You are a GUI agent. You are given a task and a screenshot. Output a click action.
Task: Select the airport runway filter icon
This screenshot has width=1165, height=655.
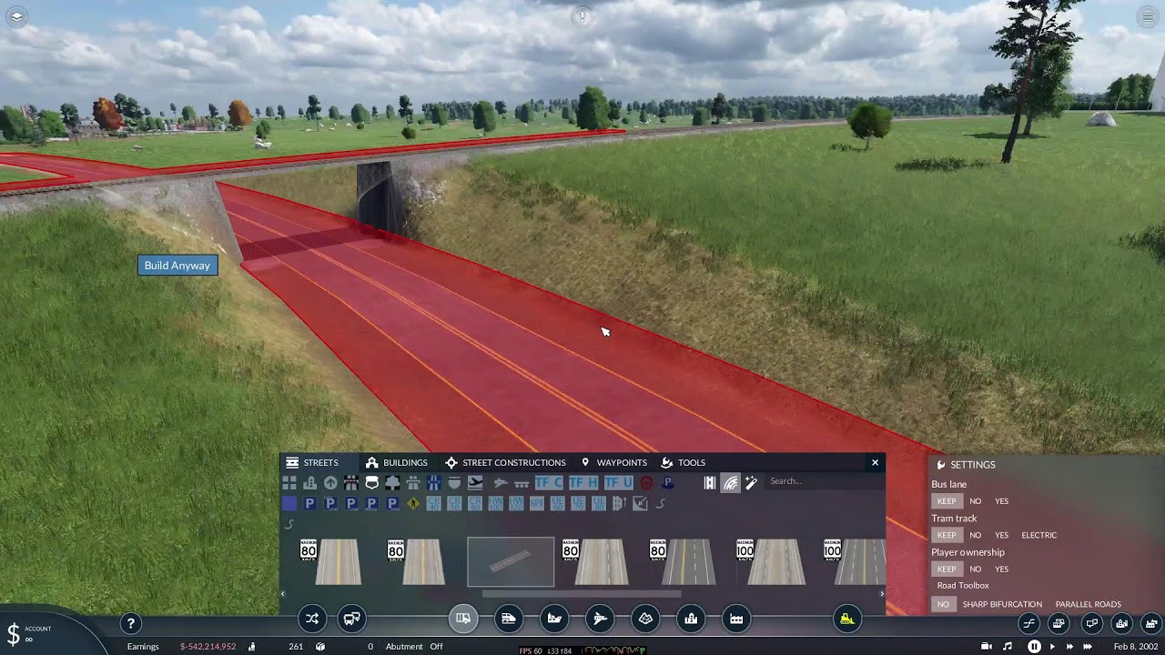pyautogui.click(x=475, y=483)
